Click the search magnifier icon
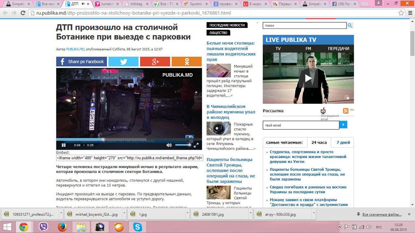The height and width of the screenshot is (233, 415). 350,26
